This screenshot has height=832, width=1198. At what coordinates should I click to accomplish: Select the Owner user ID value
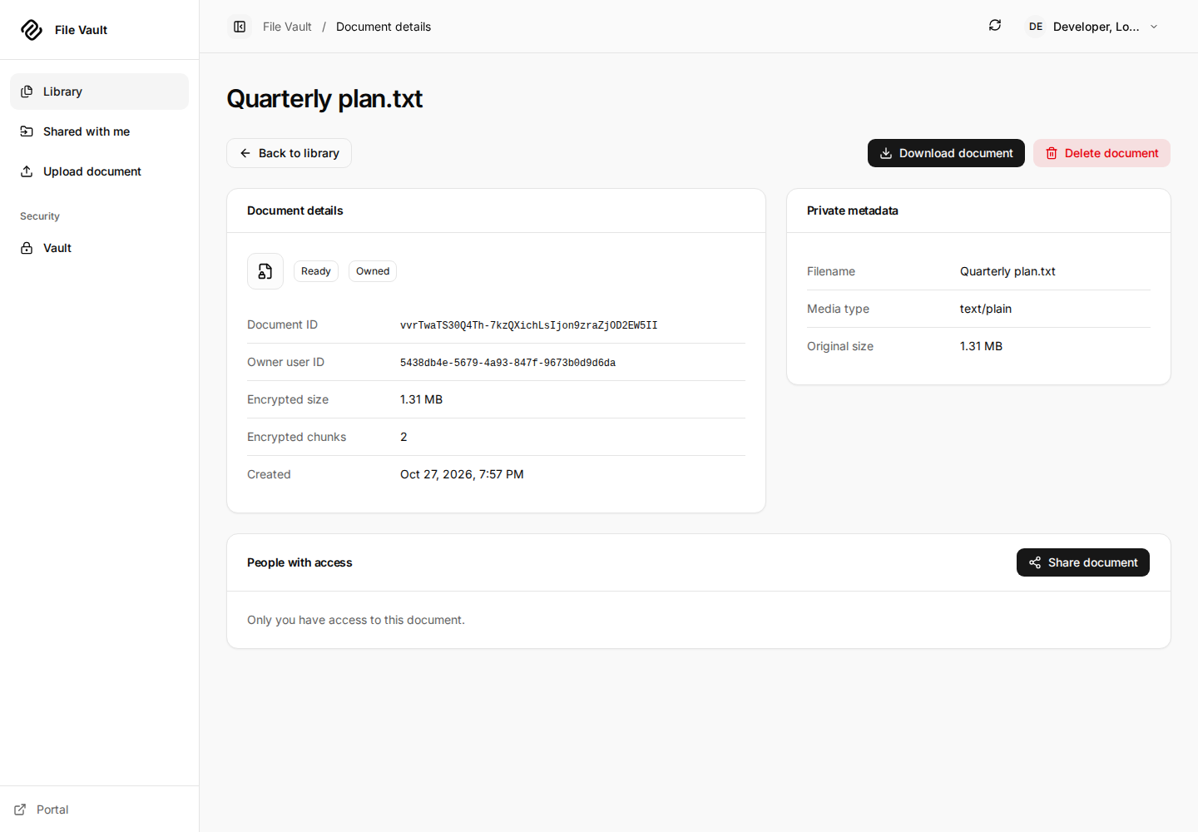click(x=507, y=363)
